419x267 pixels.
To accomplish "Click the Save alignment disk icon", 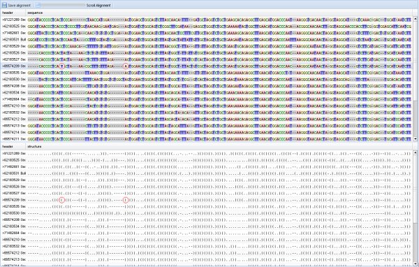I will (4, 5).
